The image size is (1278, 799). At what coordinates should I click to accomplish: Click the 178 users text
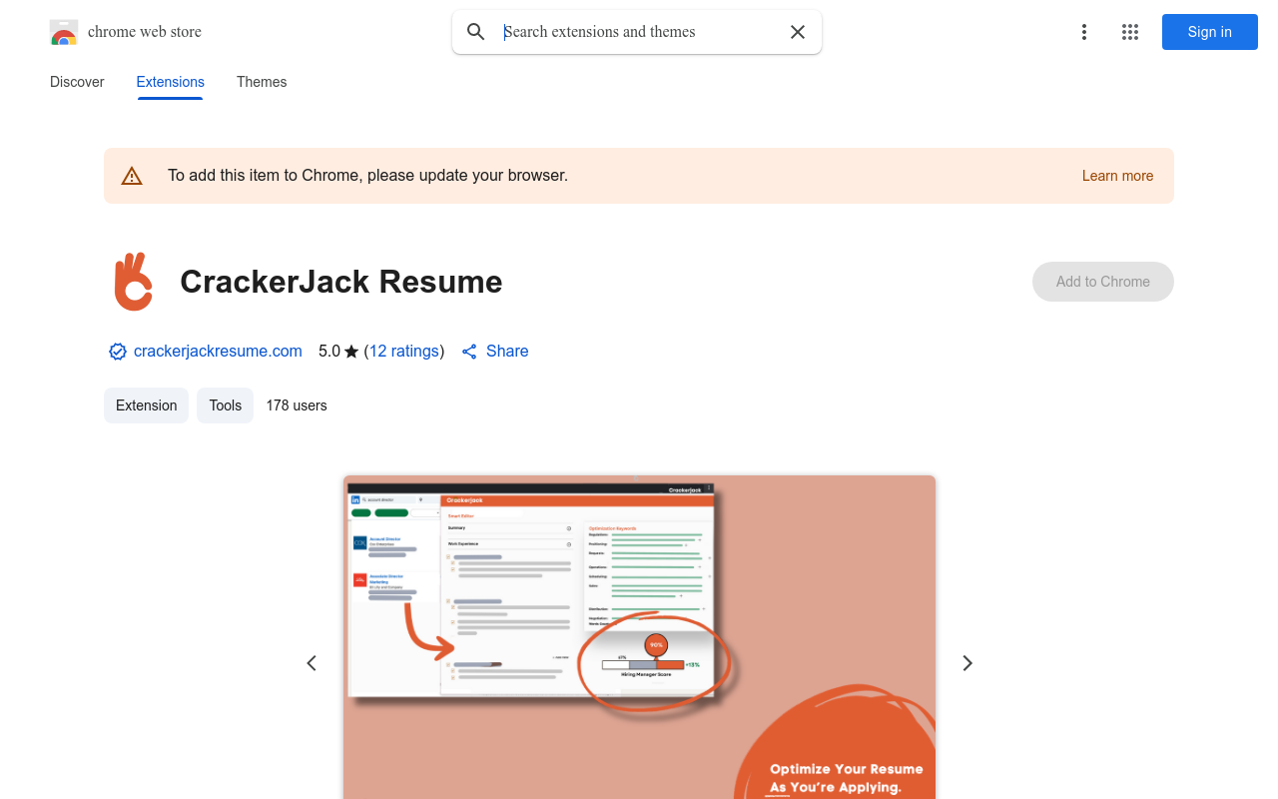[x=297, y=405]
